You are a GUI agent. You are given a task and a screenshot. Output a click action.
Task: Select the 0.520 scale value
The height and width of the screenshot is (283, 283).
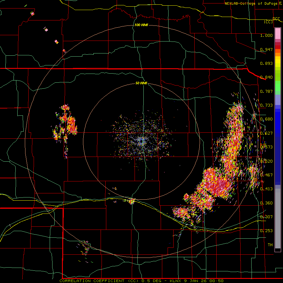pos(266,161)
